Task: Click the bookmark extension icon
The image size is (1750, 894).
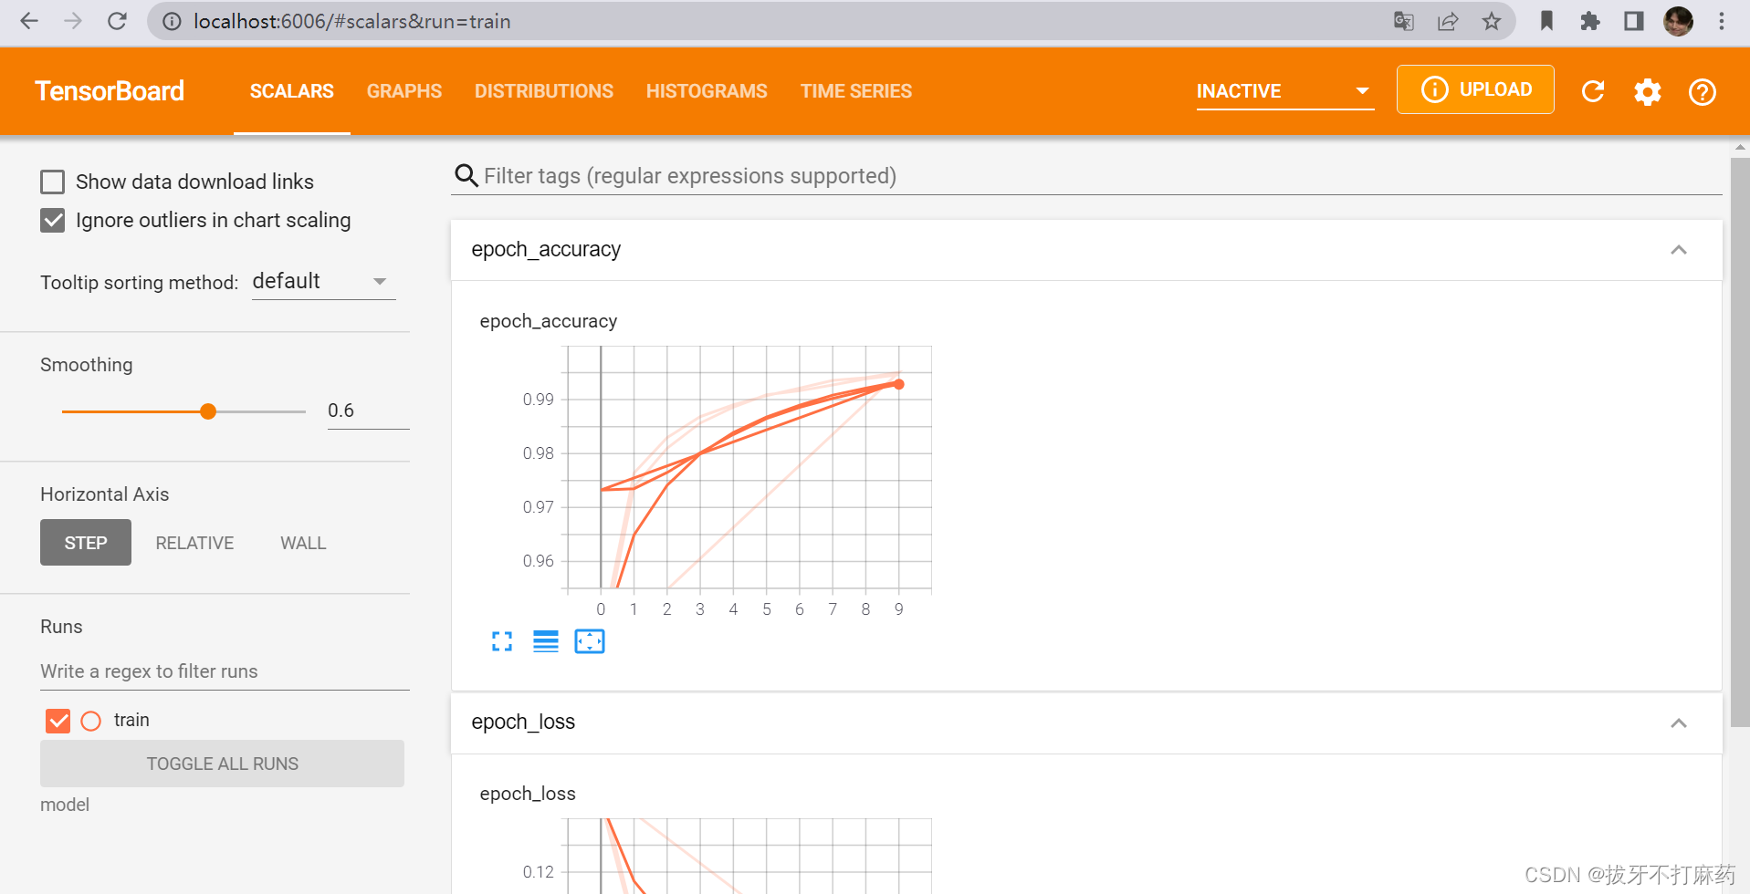Action: pyautogui.click(x=1546, y=21)
